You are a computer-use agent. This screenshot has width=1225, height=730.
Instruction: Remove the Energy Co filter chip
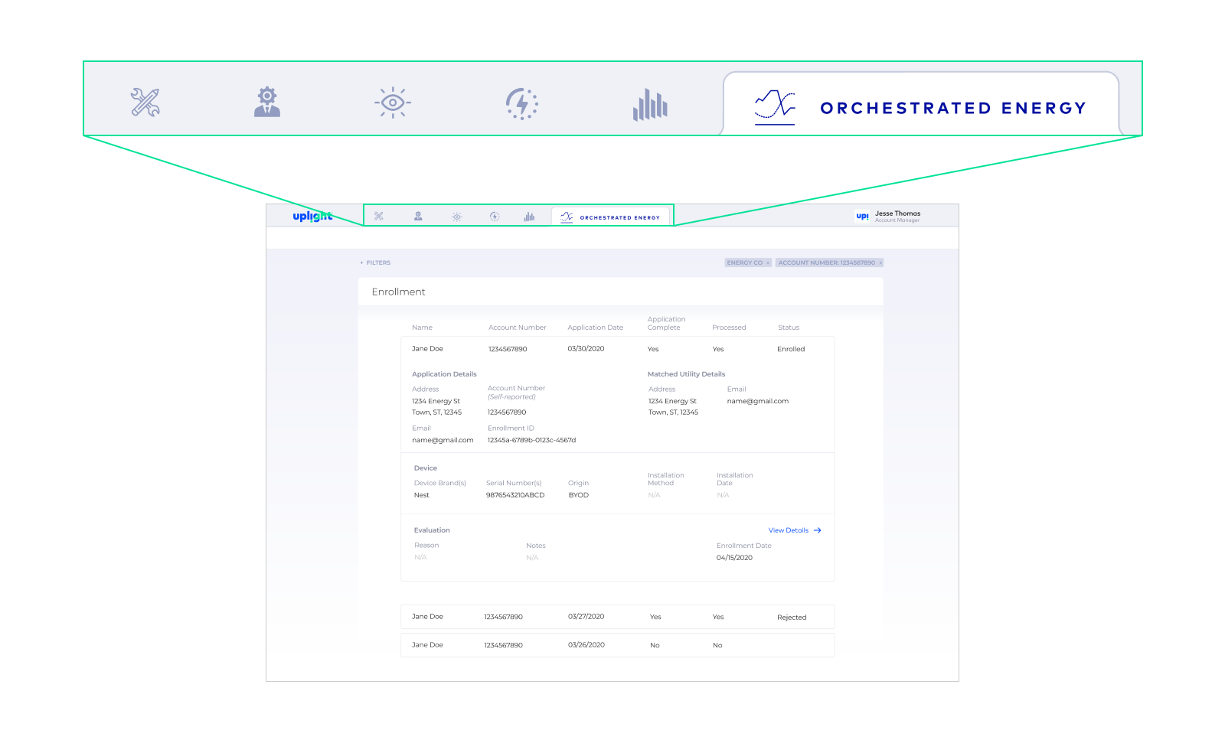tap(768, 263)
